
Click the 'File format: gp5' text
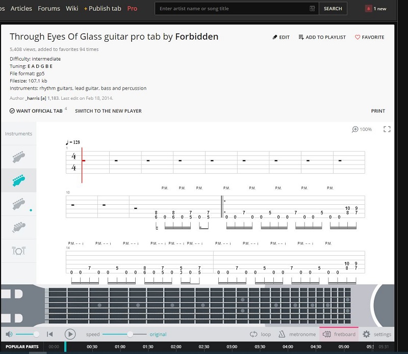point(27,73)
